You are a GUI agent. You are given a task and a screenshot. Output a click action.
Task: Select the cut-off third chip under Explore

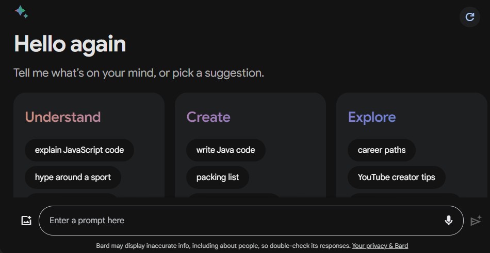(x=405, y=195)
